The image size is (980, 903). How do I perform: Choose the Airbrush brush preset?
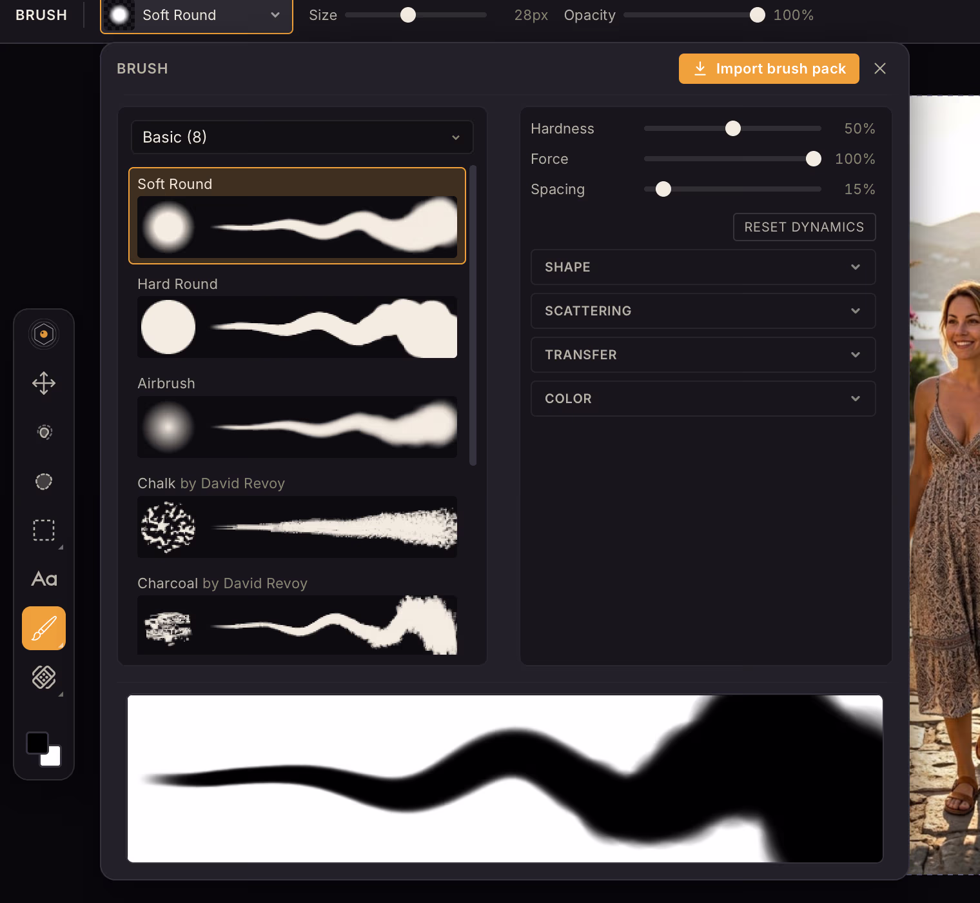tap(297, 416)
